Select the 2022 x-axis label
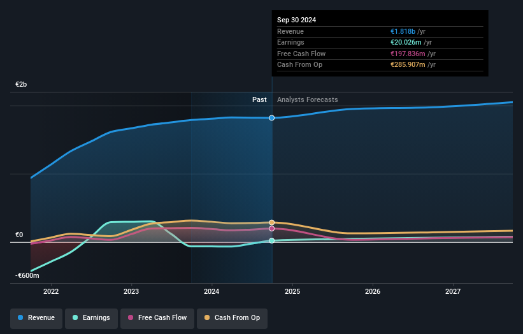 click(51, 292)
